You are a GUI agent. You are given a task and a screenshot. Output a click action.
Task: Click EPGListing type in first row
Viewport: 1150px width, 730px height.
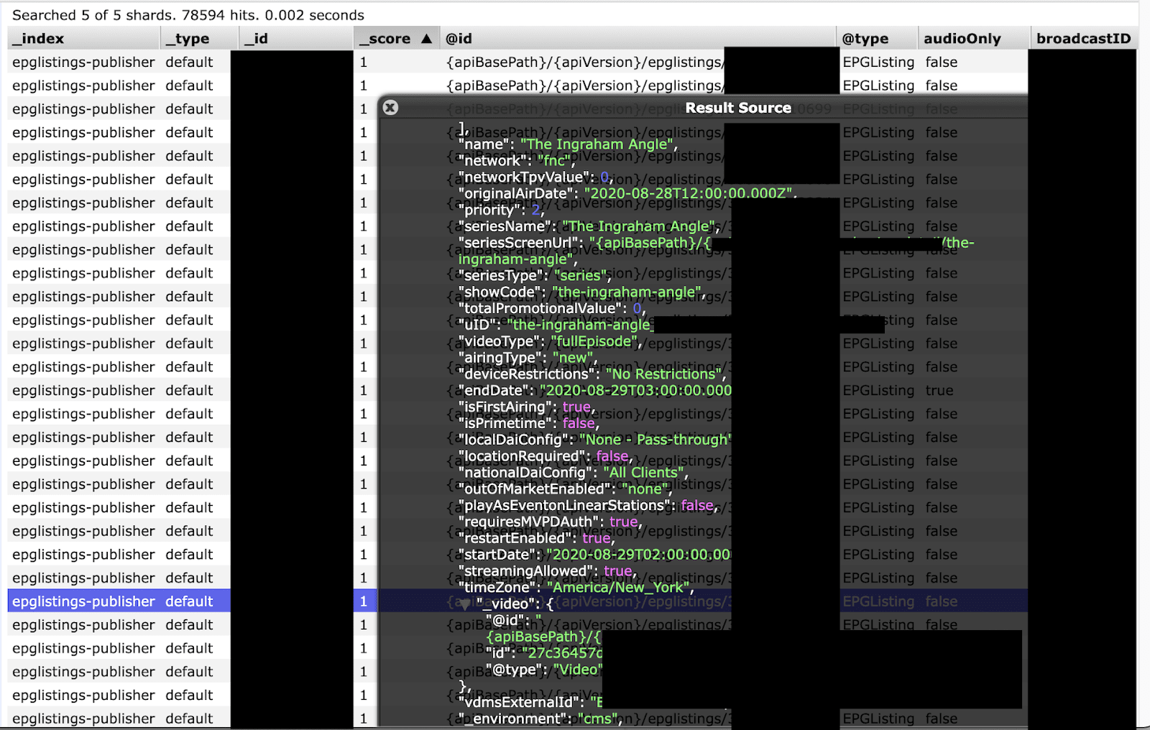878,62
